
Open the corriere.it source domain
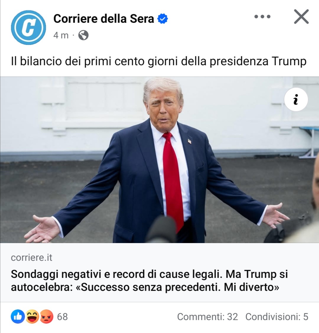pos(32,257)
